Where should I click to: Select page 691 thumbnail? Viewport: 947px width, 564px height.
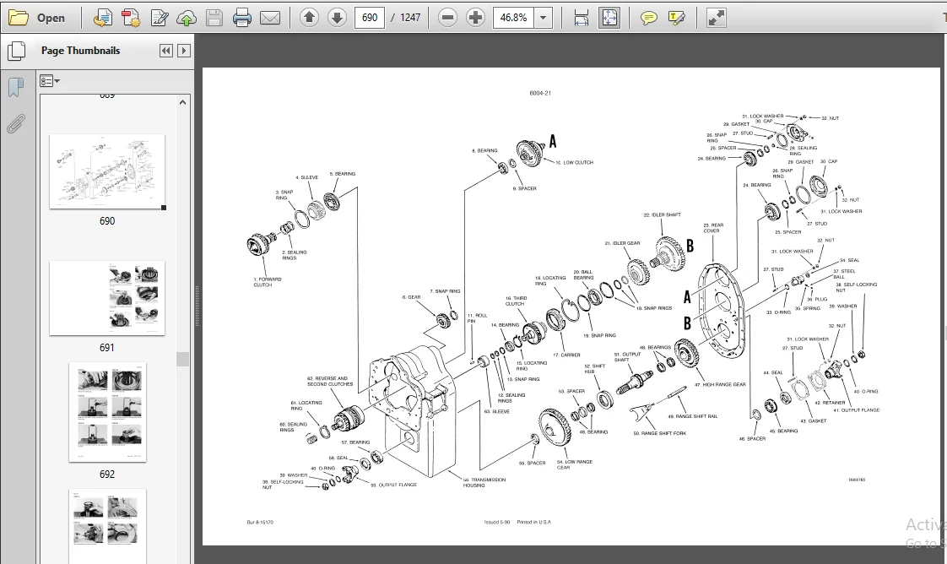pyautogui.click(x=107, y=298)
